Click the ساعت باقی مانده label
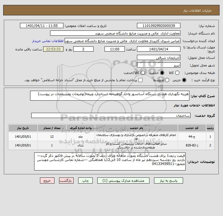The image size is (223, 216). (x=29, y=49)
